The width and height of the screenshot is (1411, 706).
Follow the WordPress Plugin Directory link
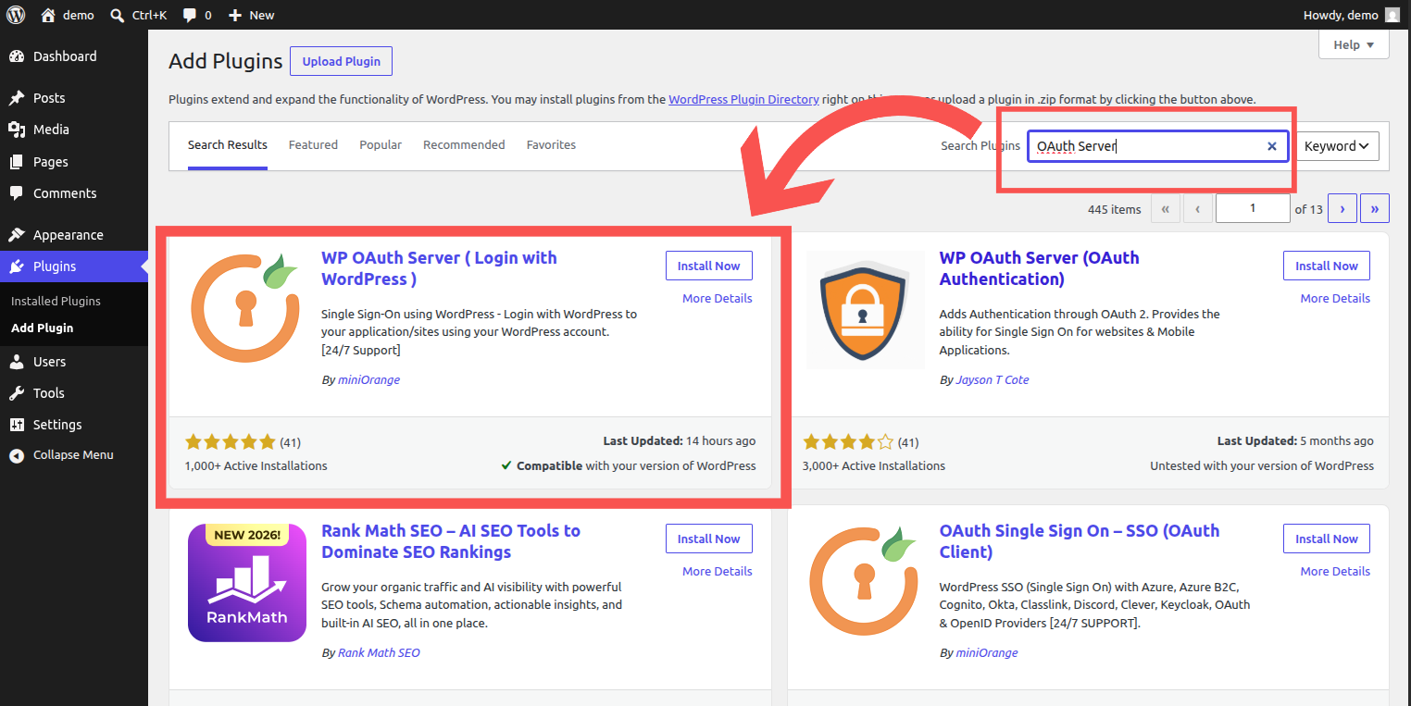click(x=743, y=99)
